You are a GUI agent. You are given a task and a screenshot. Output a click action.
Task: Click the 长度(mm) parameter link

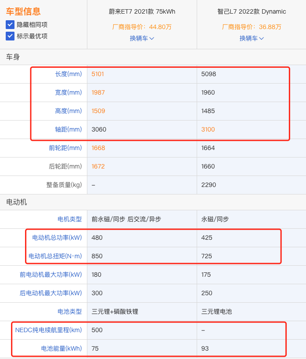tap(68, 74)
